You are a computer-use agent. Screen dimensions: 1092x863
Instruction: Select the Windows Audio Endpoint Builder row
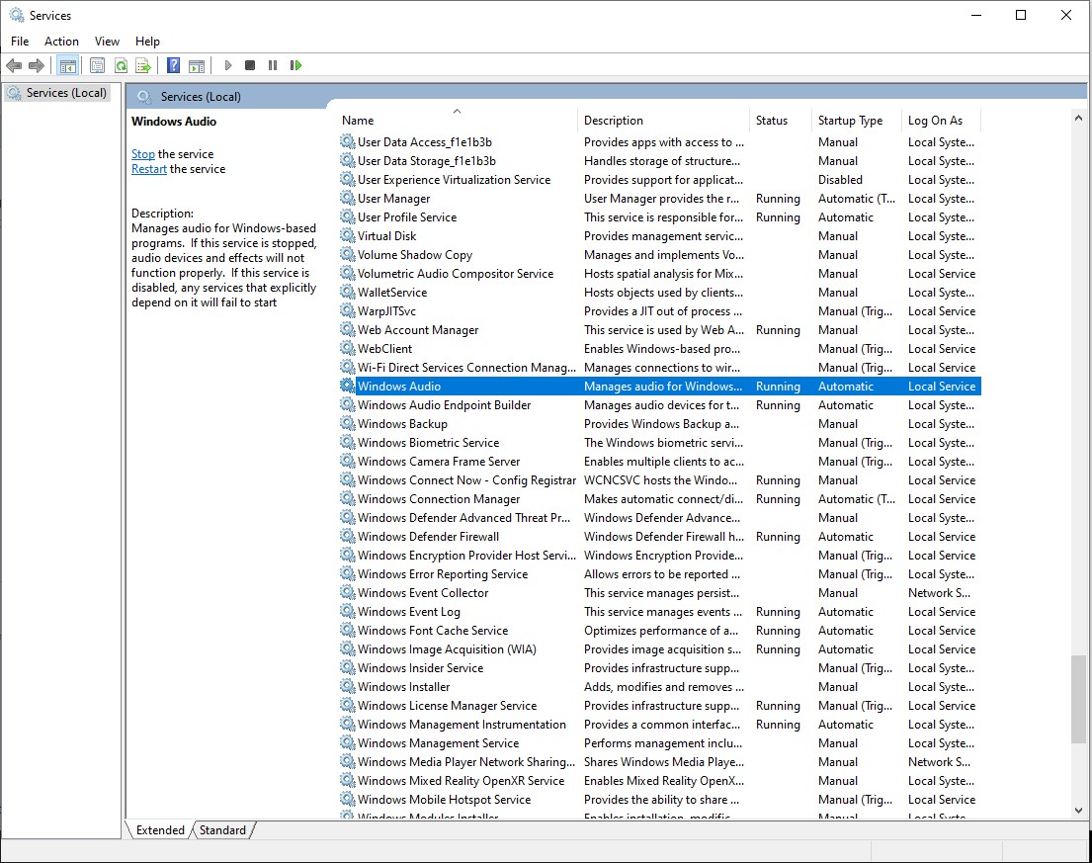tap(660, 404)
